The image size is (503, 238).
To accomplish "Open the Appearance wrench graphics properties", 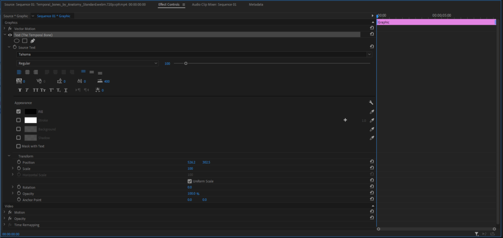I will (371, 103).
